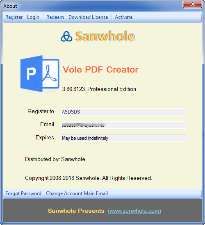
Task: Click the Sanwhole triple-ring logo icon
Action: click(66, 36)
